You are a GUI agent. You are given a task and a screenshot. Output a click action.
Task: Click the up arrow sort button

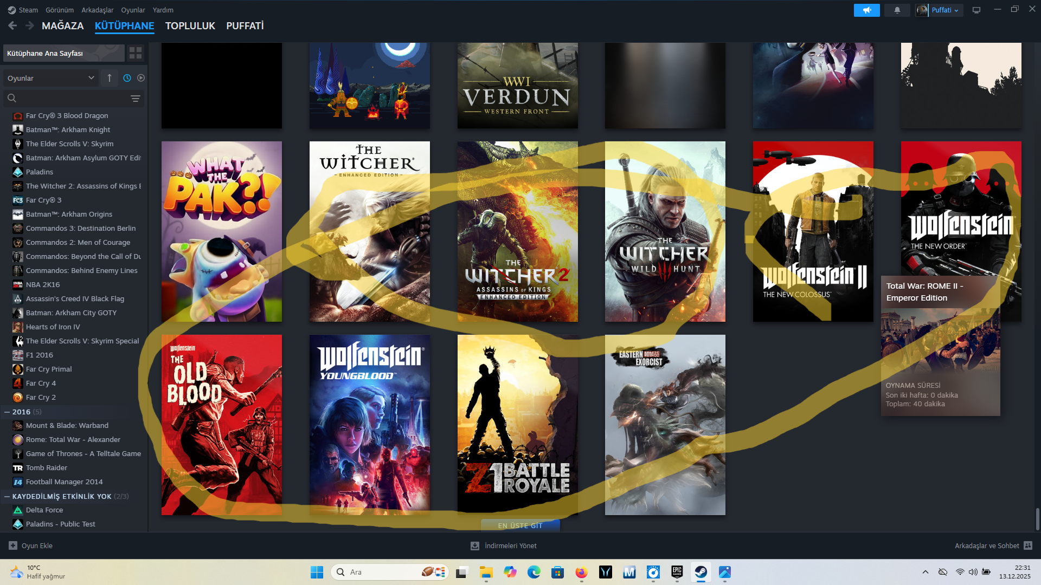[110, 78]
